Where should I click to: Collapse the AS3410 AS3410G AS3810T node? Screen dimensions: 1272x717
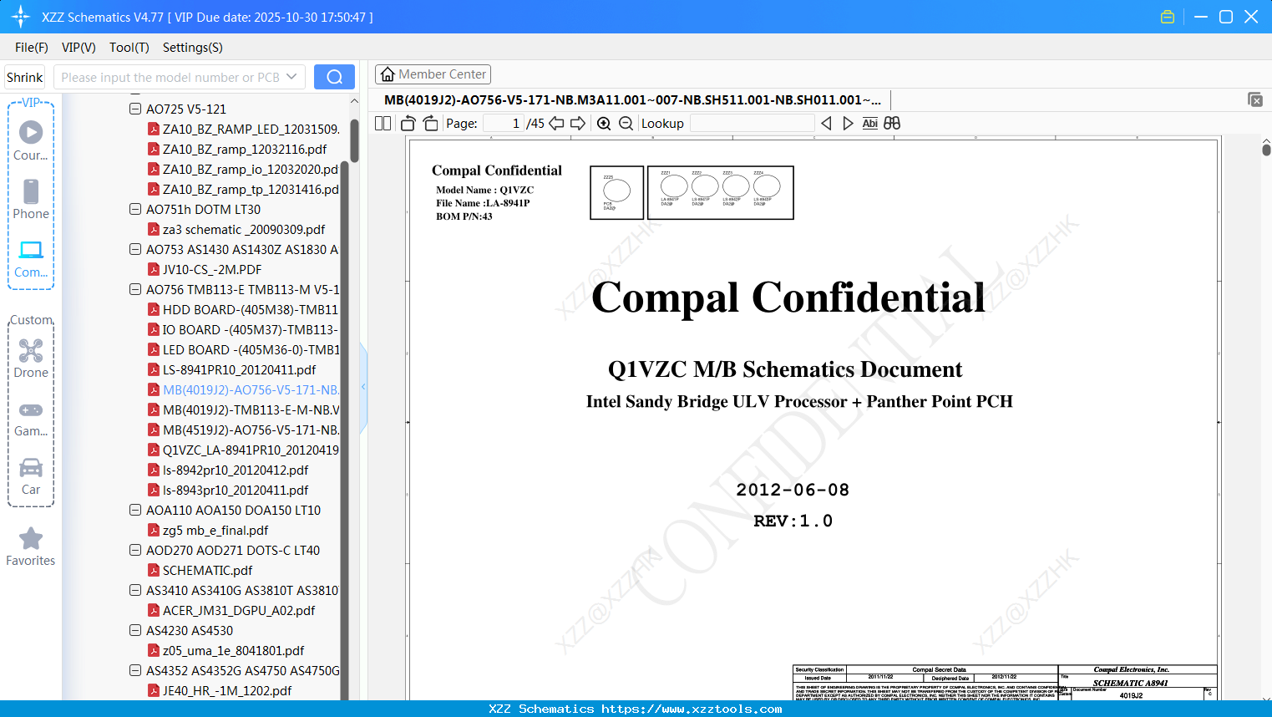point(135,590)
